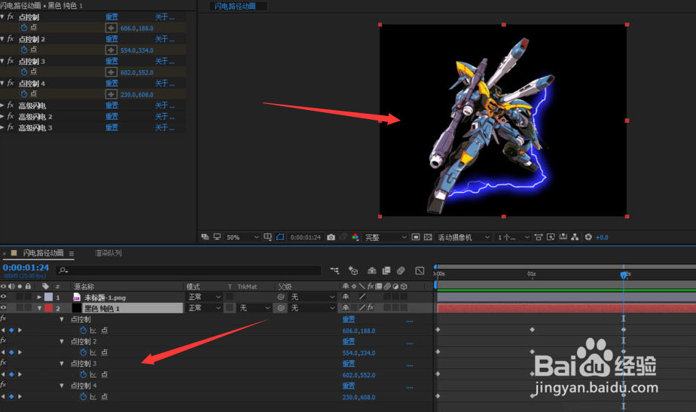Open show channel RGB color icon
This screenshot has width=696, height=412.
(x=355, y=237)
